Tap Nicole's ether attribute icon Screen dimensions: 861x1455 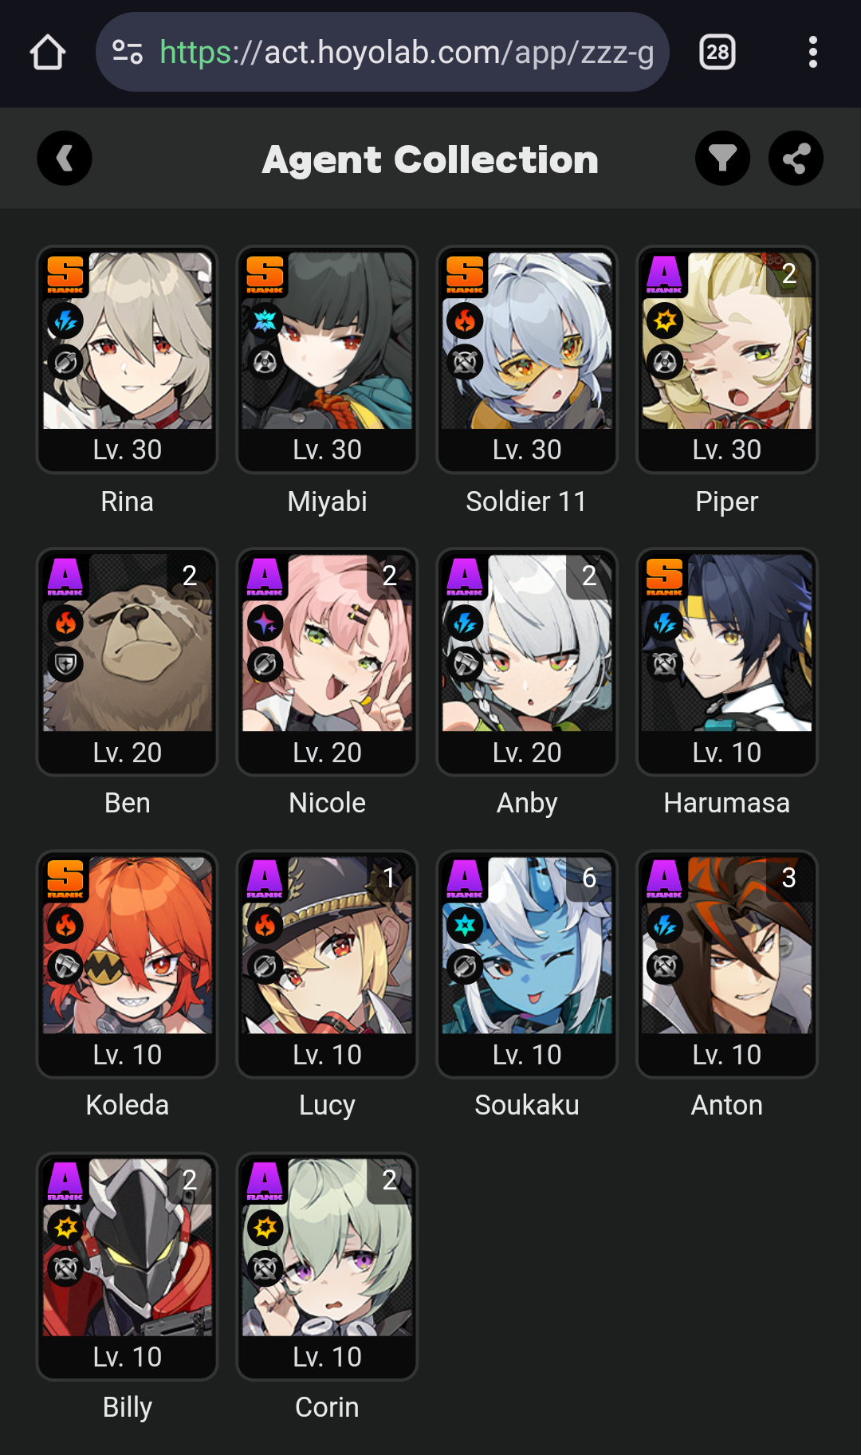pos(265,623)
